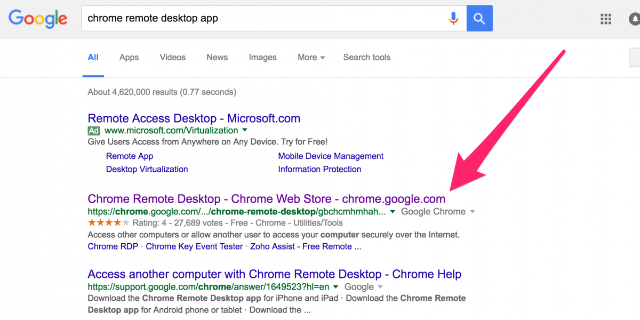
Task: Switch to the Images tab
Action: 263,58
